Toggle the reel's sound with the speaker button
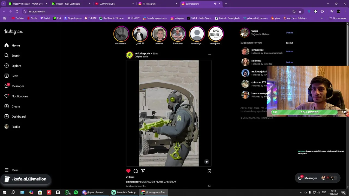 [207, 162]
